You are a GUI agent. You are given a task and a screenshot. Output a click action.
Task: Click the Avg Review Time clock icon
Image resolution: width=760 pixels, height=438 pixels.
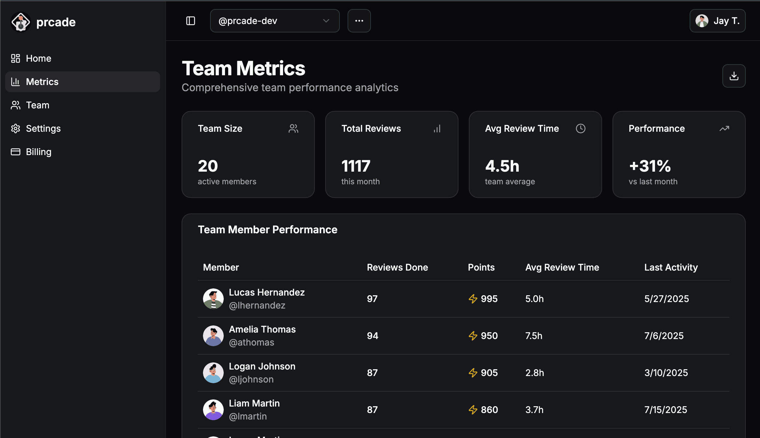tap(580, 128)
